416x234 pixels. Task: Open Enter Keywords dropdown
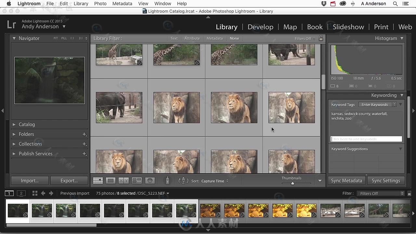(377, 105)
